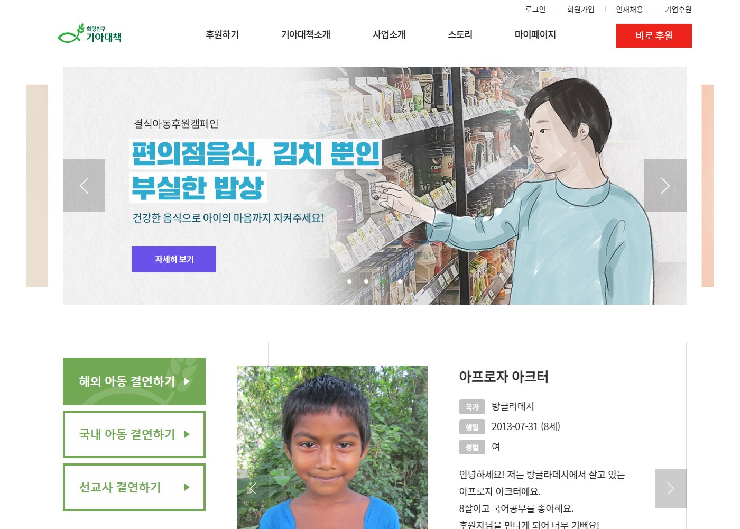Advance to next hero banner slide
The image size is (740, 529).
coord(665,186)
